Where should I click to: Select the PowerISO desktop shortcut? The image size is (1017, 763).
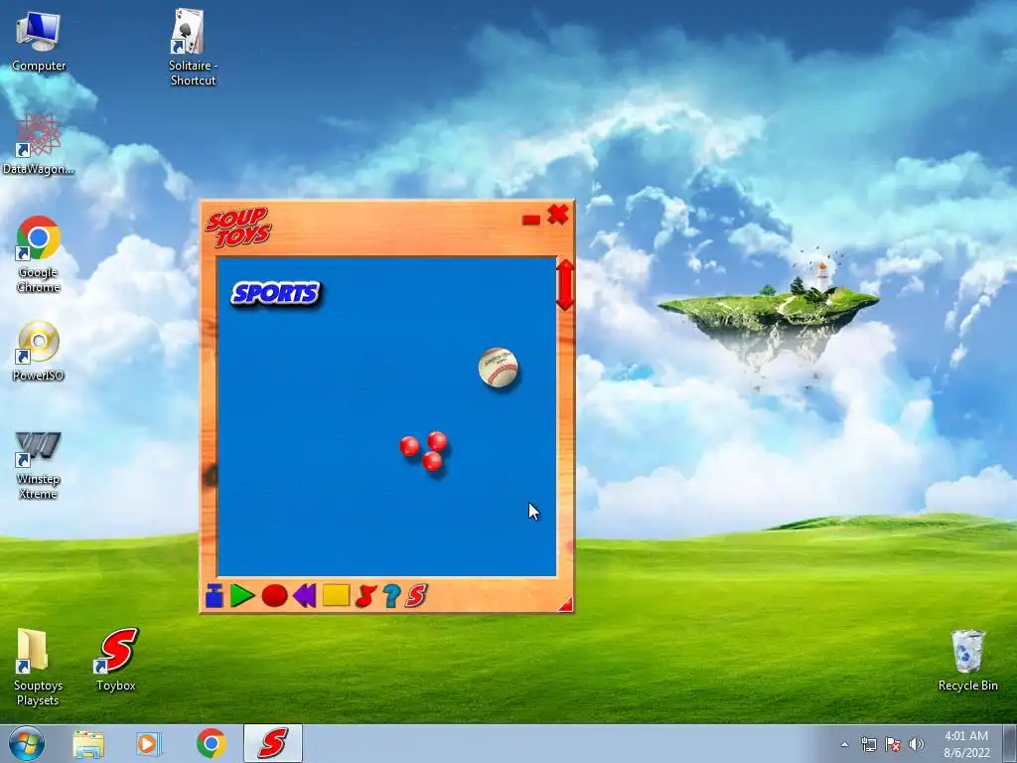[x=39, y=351]
